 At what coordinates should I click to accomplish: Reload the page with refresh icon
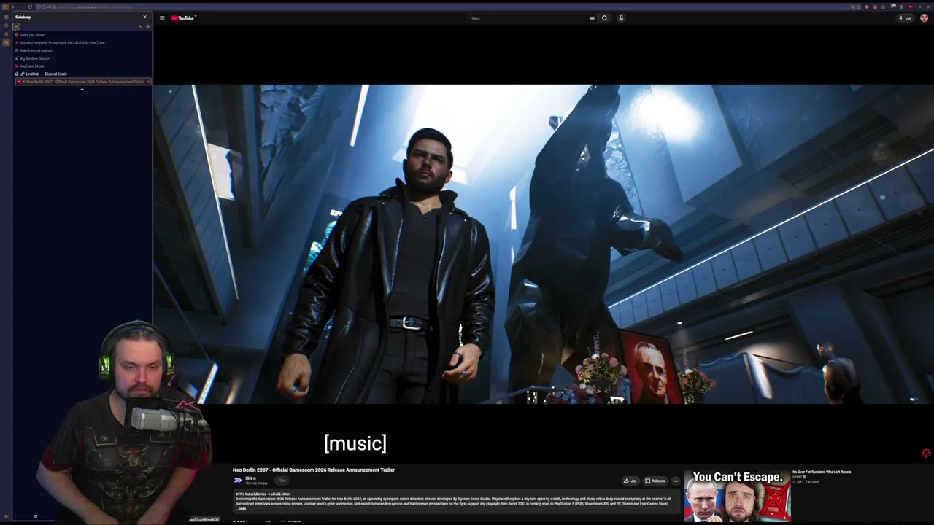click(x=30, y=7)
